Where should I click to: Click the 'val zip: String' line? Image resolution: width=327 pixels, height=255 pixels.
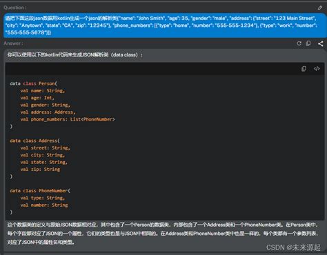(x=40, y=170)
